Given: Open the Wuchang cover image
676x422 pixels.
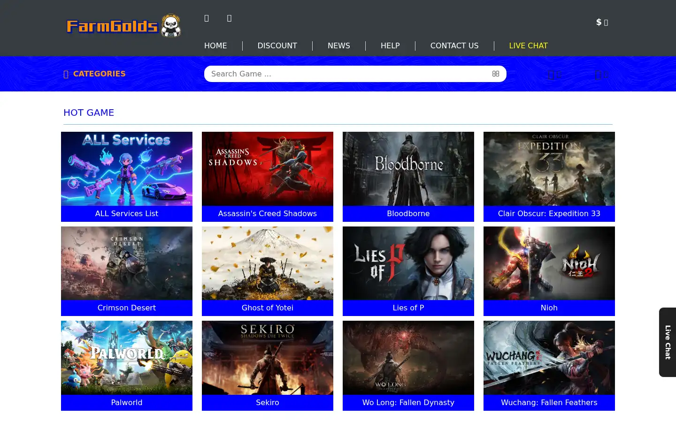Looking at the screenshot, I should [549, 358].
